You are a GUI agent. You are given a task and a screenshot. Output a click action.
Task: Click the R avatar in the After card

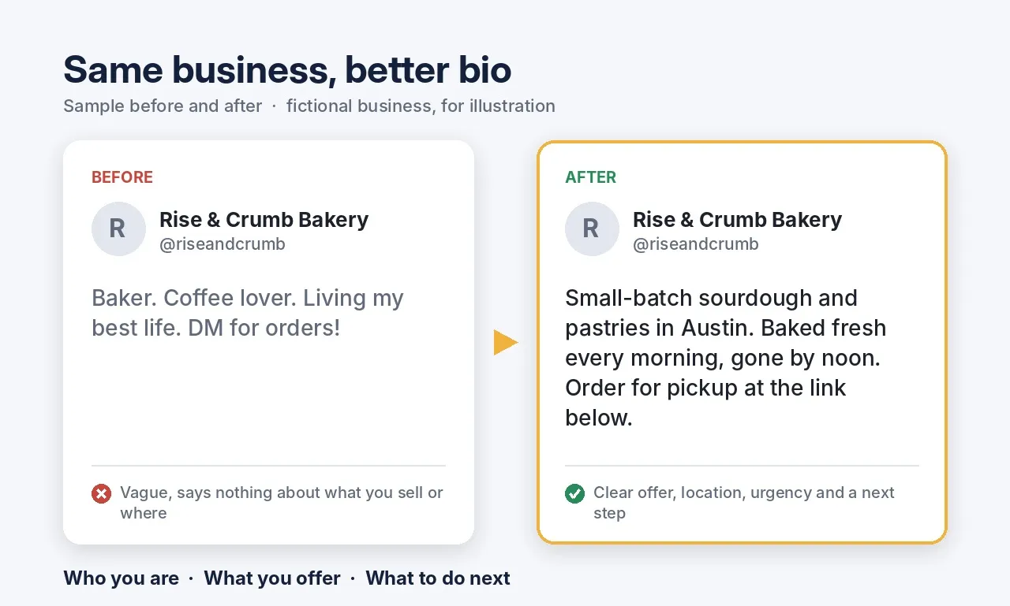pos(592,229)
